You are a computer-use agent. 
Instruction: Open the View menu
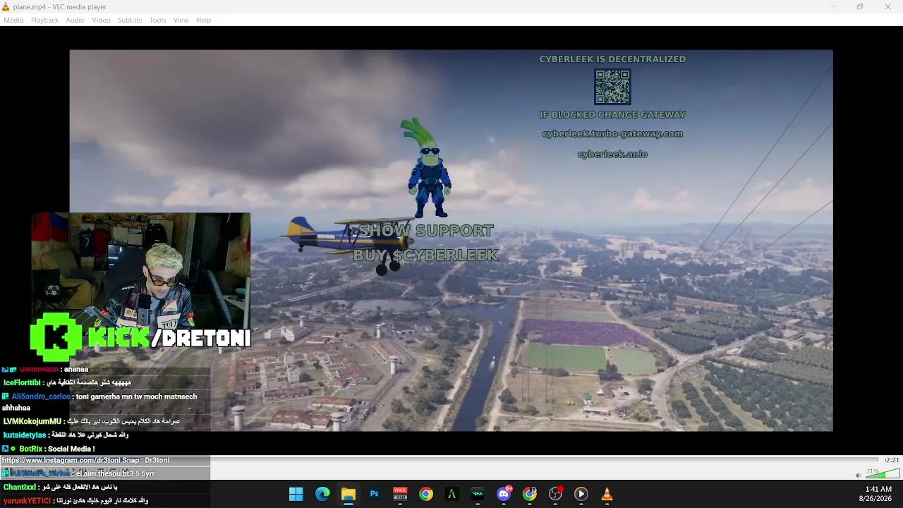(x=181, y=20)
